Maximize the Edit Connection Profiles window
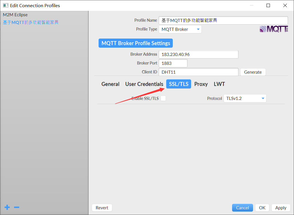 [x=268, y=5]
